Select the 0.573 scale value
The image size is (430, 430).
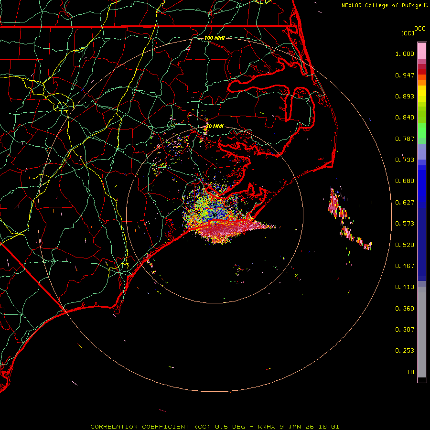405,224
